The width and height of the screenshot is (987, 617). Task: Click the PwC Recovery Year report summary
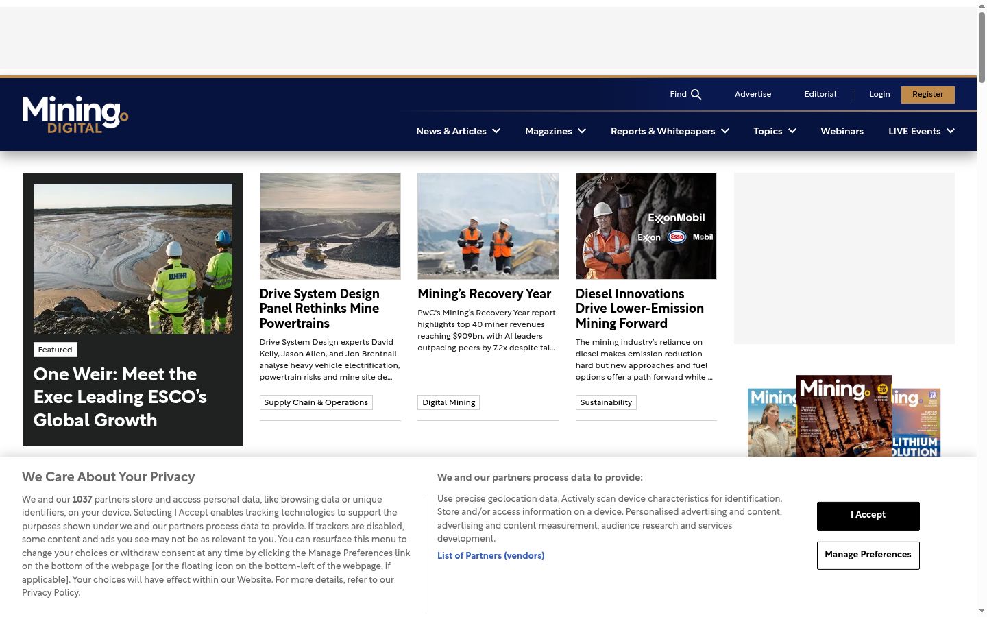tap(487, 330)
